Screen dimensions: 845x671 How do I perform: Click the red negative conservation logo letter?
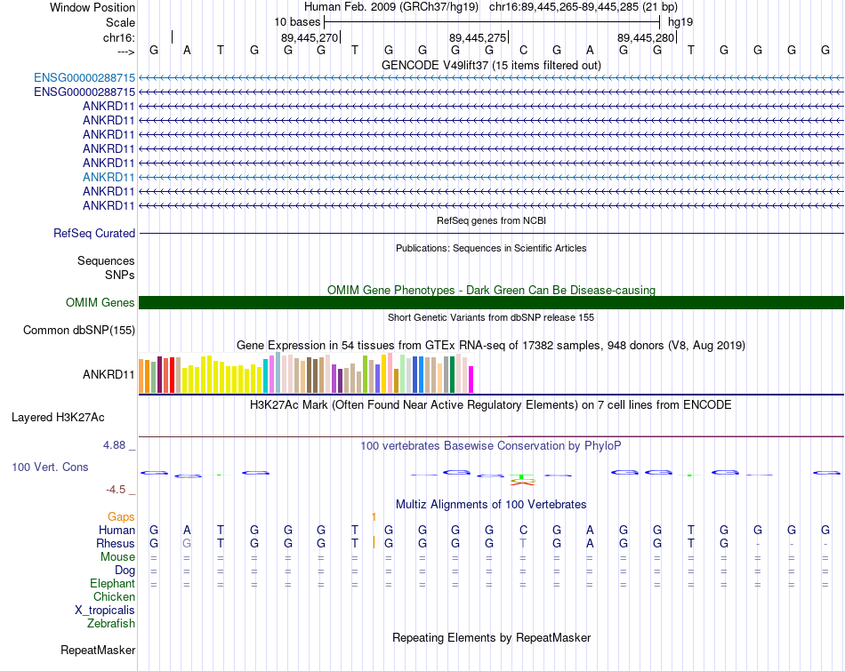[x=523, y=483]
